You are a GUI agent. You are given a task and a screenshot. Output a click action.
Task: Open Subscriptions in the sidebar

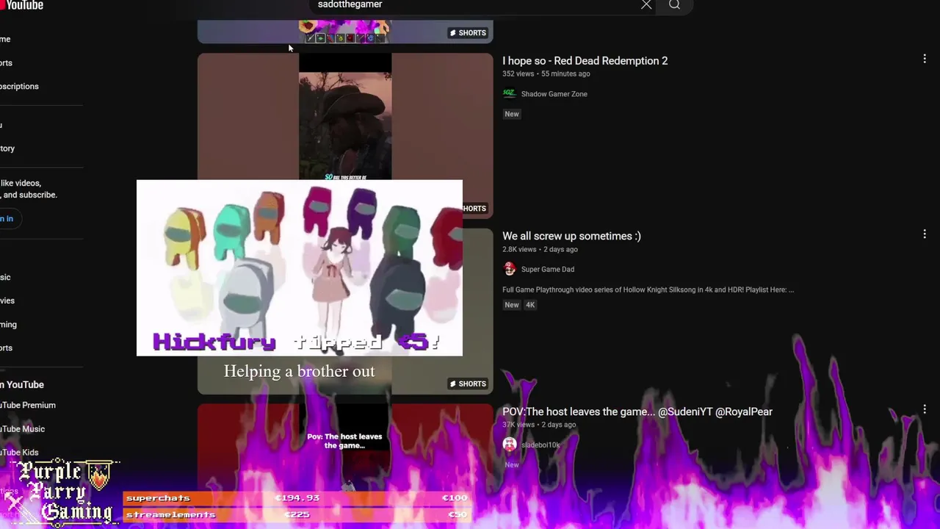[19, 86]
